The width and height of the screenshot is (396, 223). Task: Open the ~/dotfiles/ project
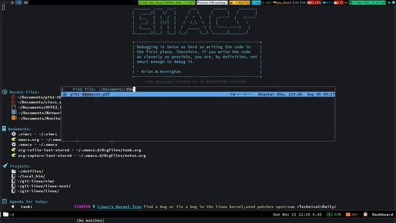pyautogui.click(x=30, y=171)
